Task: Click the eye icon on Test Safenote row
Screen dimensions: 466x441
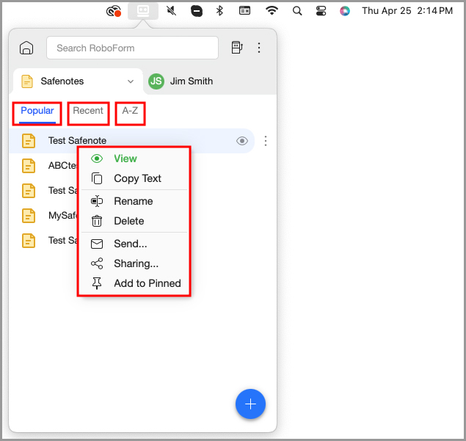Action: [x=242, y=141]
